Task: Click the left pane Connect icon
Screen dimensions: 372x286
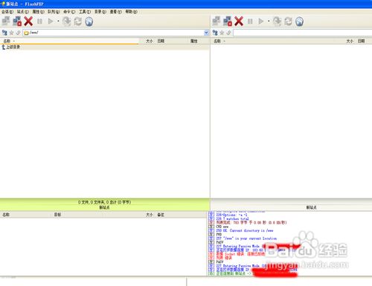Action: pos(6,22)
